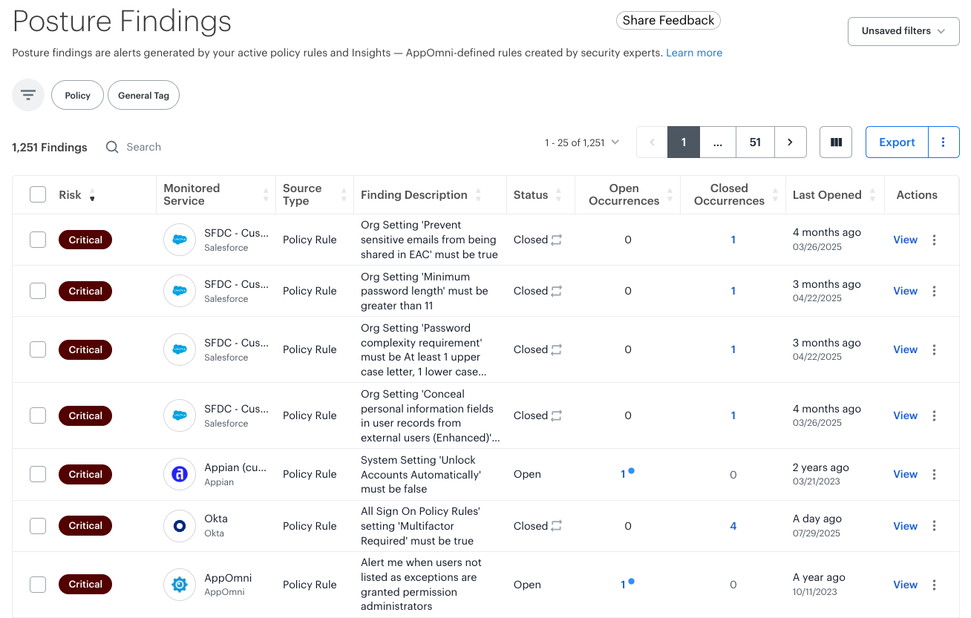Open the Learn more link
Screen dimensions: 971x618
pos(694,53)
